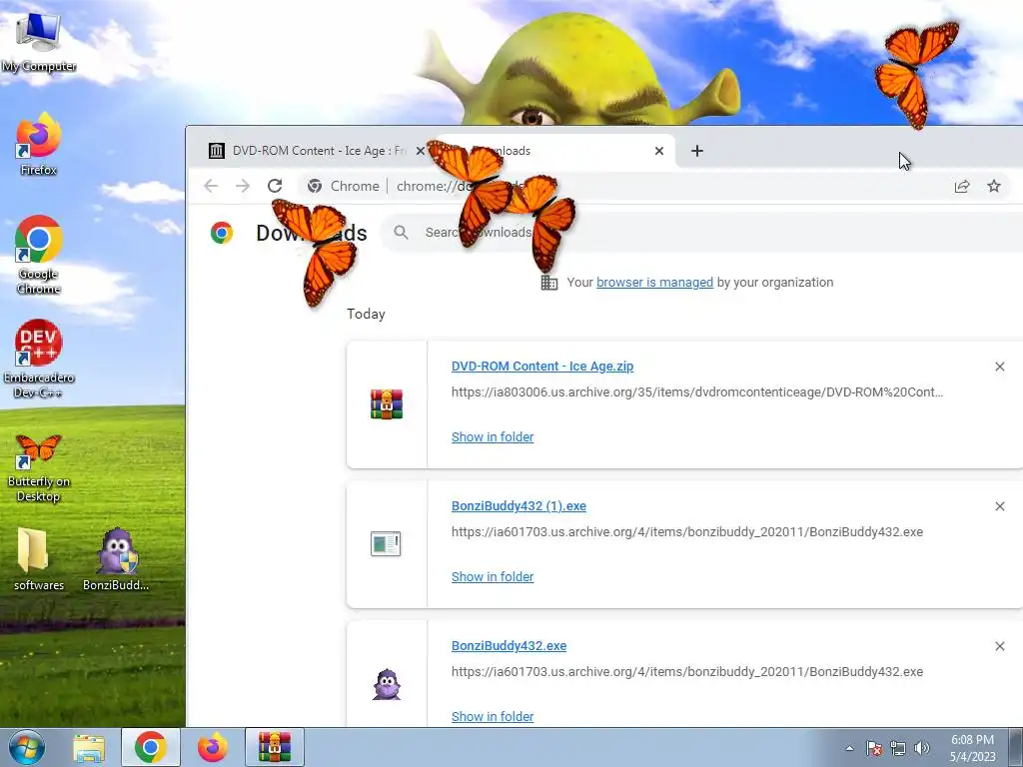
Task: Show hidden system tray icons
Action: click(849, 748)
